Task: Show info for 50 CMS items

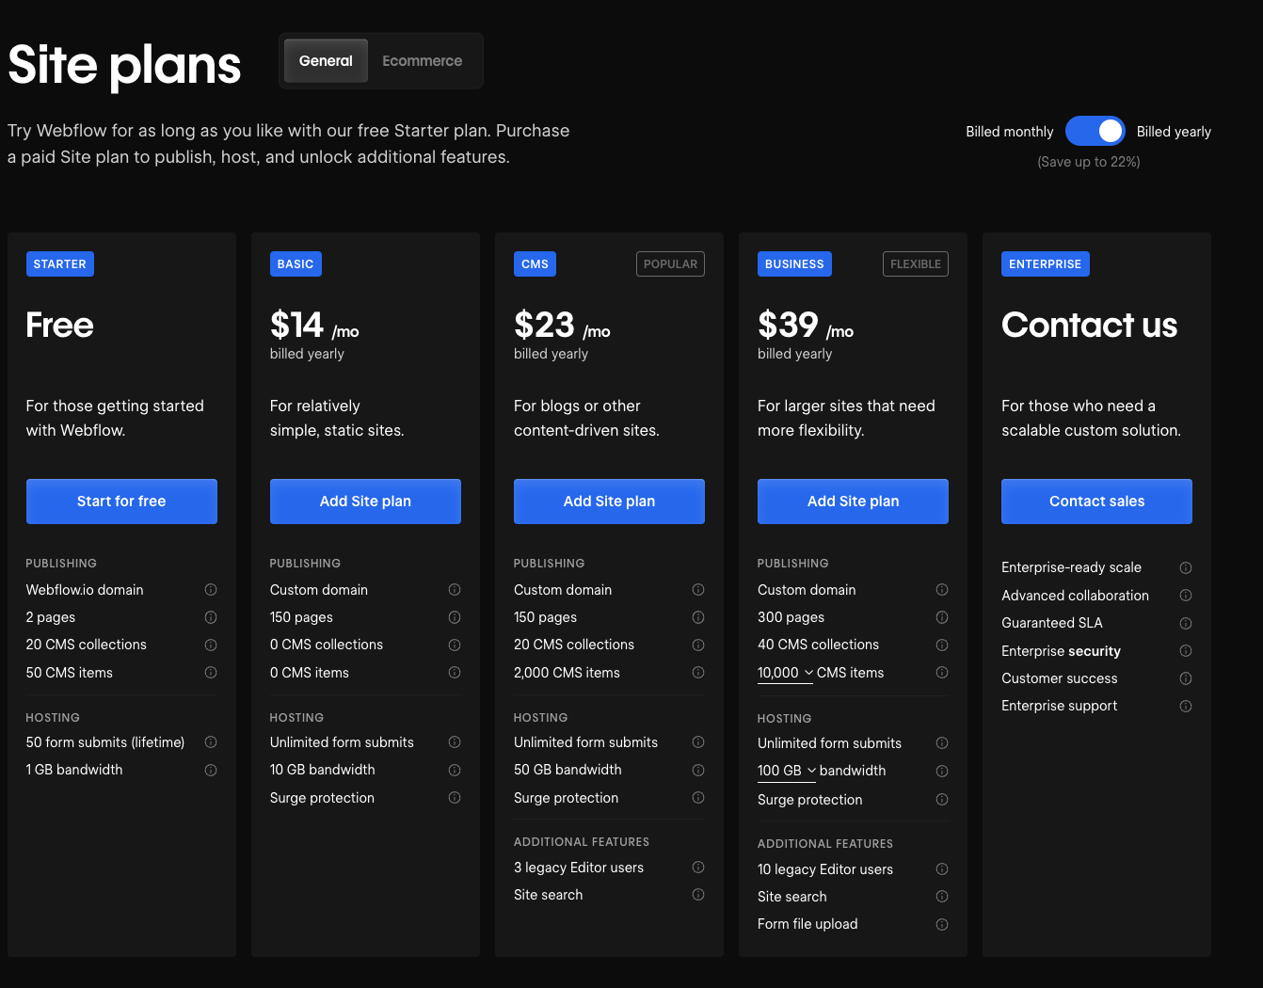Action: (211, 673)
